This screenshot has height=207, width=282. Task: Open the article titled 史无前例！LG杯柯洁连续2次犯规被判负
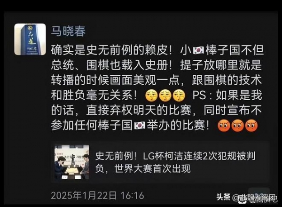tap(175, 156)
